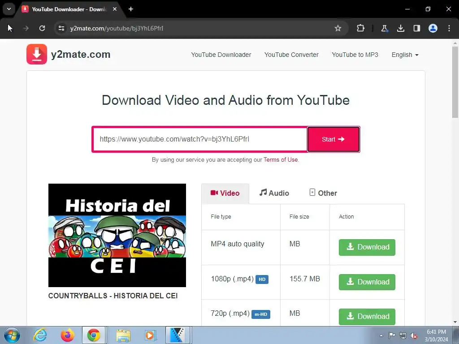Click the Action column header

tap(346, 217)
